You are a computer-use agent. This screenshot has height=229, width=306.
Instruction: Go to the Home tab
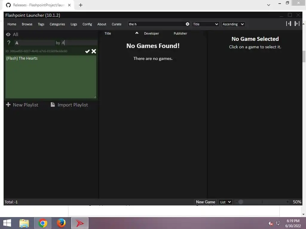(12, 24)
